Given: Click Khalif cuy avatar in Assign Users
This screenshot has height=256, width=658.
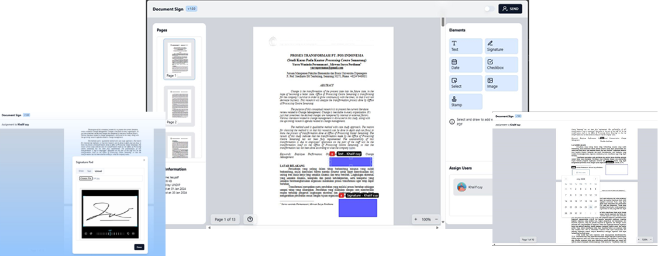Looking at the screenshot, I should [462, 187].
